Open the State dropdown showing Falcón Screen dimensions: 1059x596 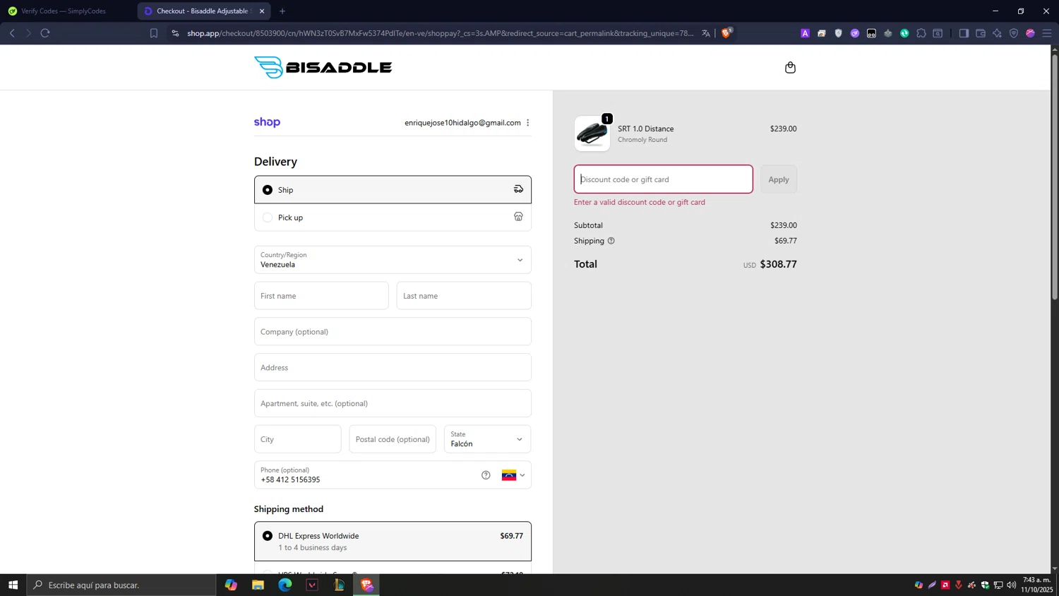[x=487, y=439]
